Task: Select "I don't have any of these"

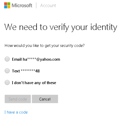Action: coord(7,83)
